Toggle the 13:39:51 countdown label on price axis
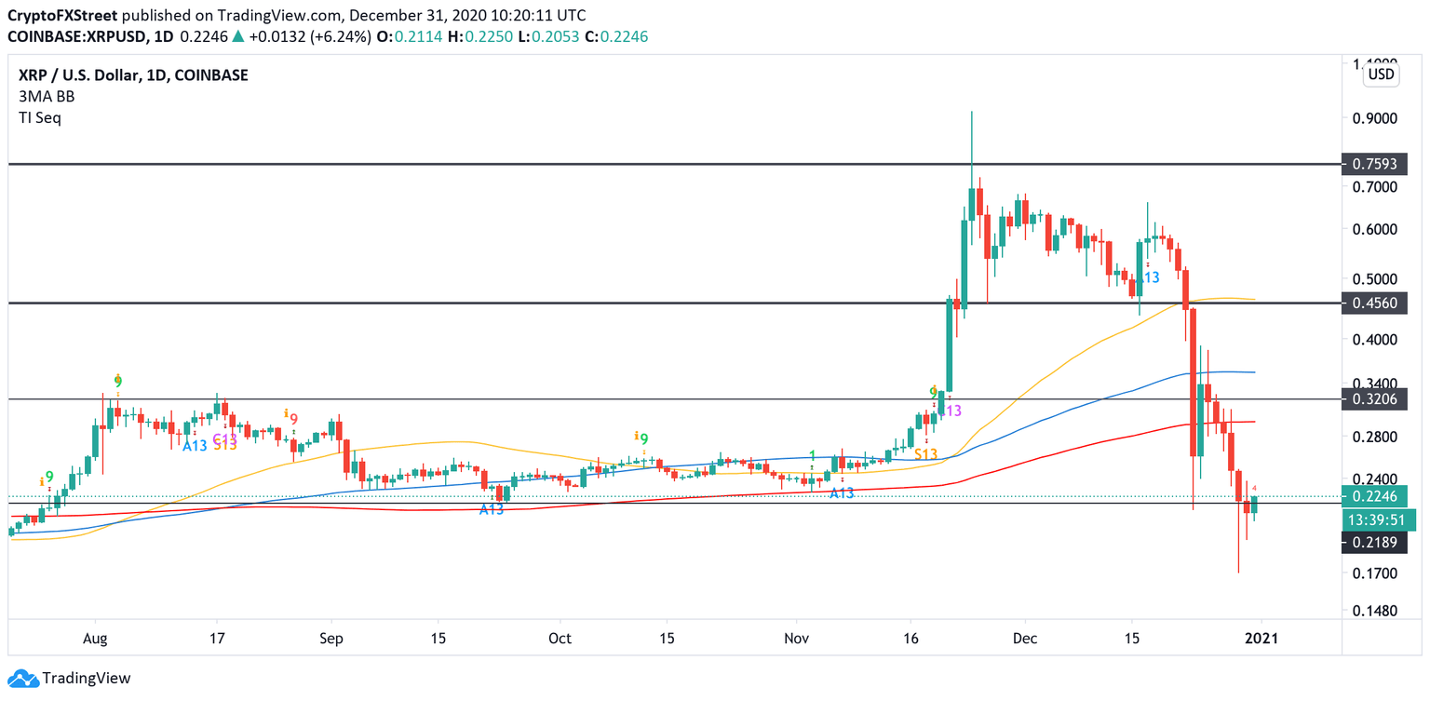 (x=1377, y=519)
